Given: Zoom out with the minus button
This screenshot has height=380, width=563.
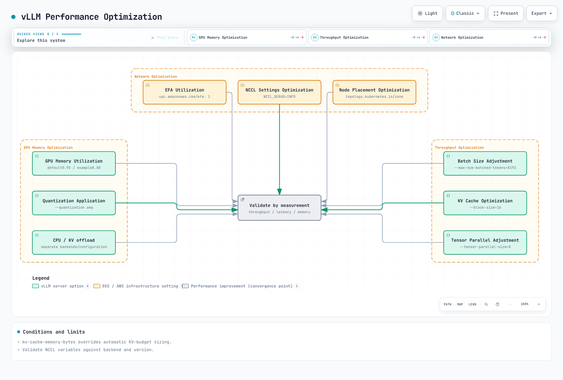Looking at the screenshot, I should point(510,304).
